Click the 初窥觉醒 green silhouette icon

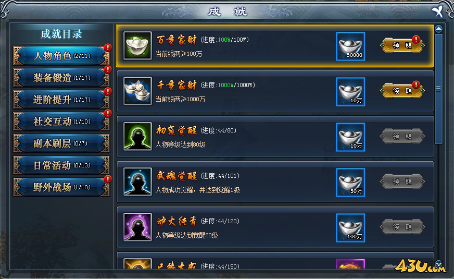coord(137,136)
